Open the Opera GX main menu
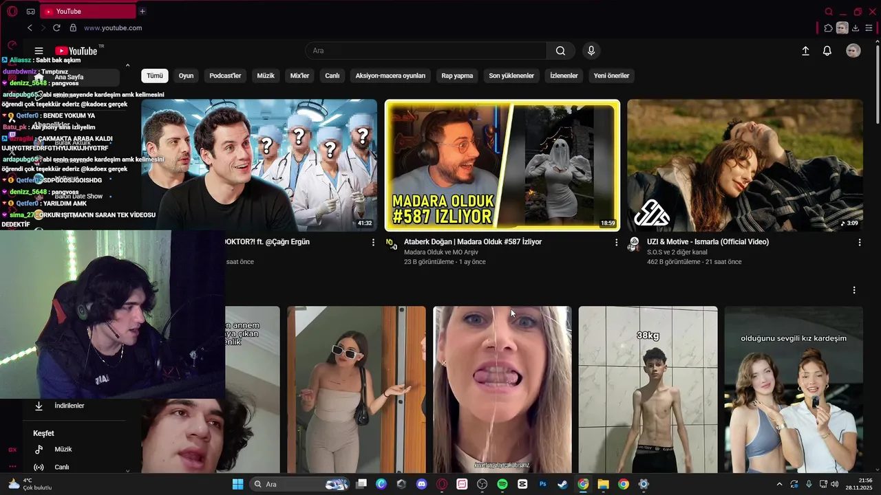Viewport: 881px width, 495px height. pyautogui.click(x=12, y=11)
